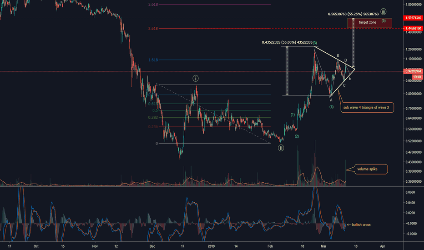Click the 1.20000000 price axis value
Viewport: 424px width, 250px height.
pyautogui.click(x=414, y=49)
